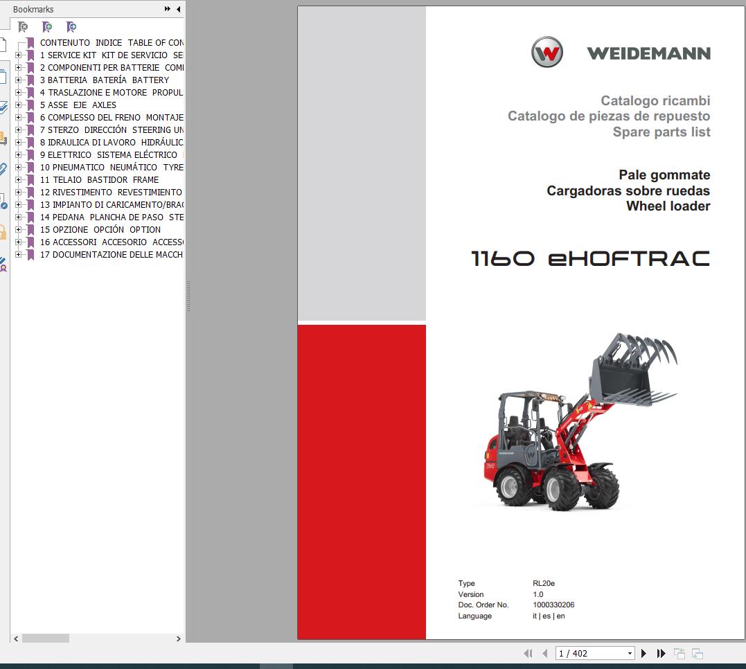This screenshot has width=746, height=669.
Task: Click scroll-left arrow of bookmarks scrollbar
Action: tap(16, 639)
